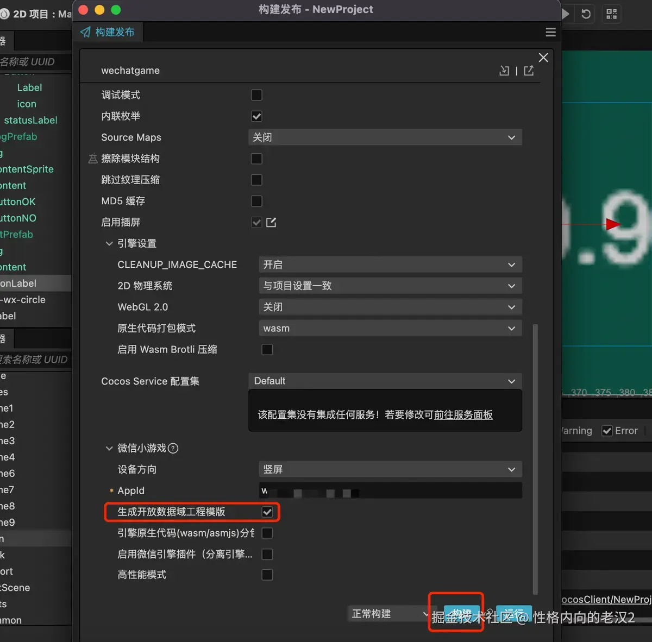Select the -wx-circle node in hierarchy
The image size is (652, 642).
(x=23, y=300)
